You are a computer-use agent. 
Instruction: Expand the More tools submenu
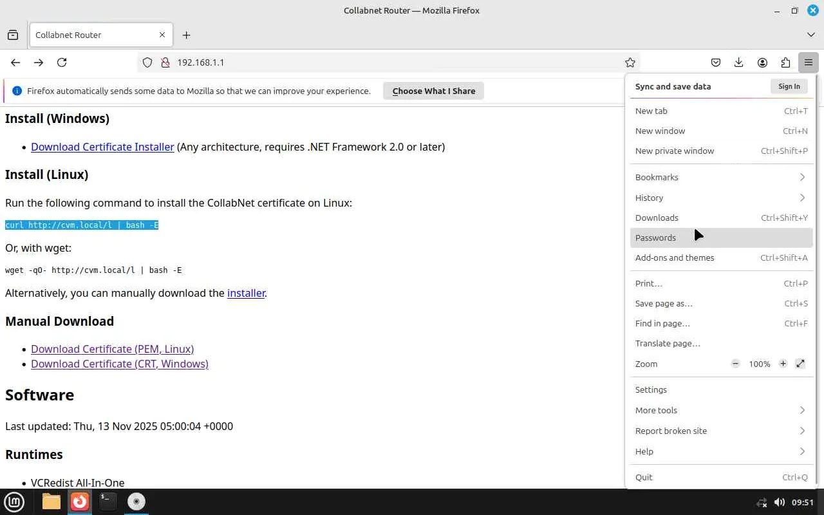pos(721,410)
